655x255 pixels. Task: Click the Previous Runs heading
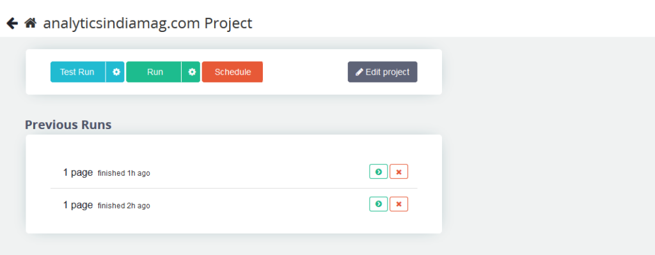pos(68,125)
